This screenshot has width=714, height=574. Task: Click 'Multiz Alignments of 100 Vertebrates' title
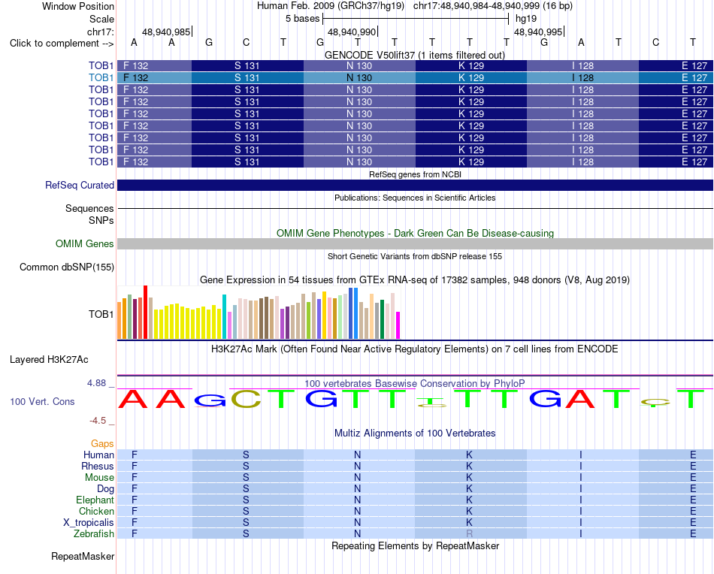[415, 433]
